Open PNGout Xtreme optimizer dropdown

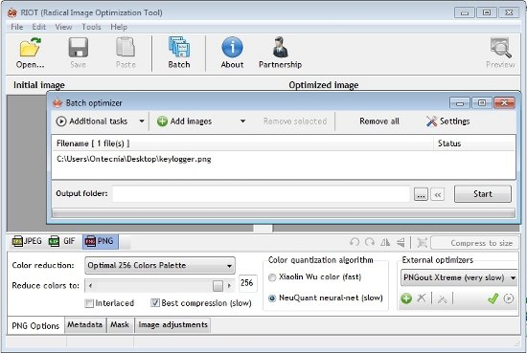[x=459, y=277]
